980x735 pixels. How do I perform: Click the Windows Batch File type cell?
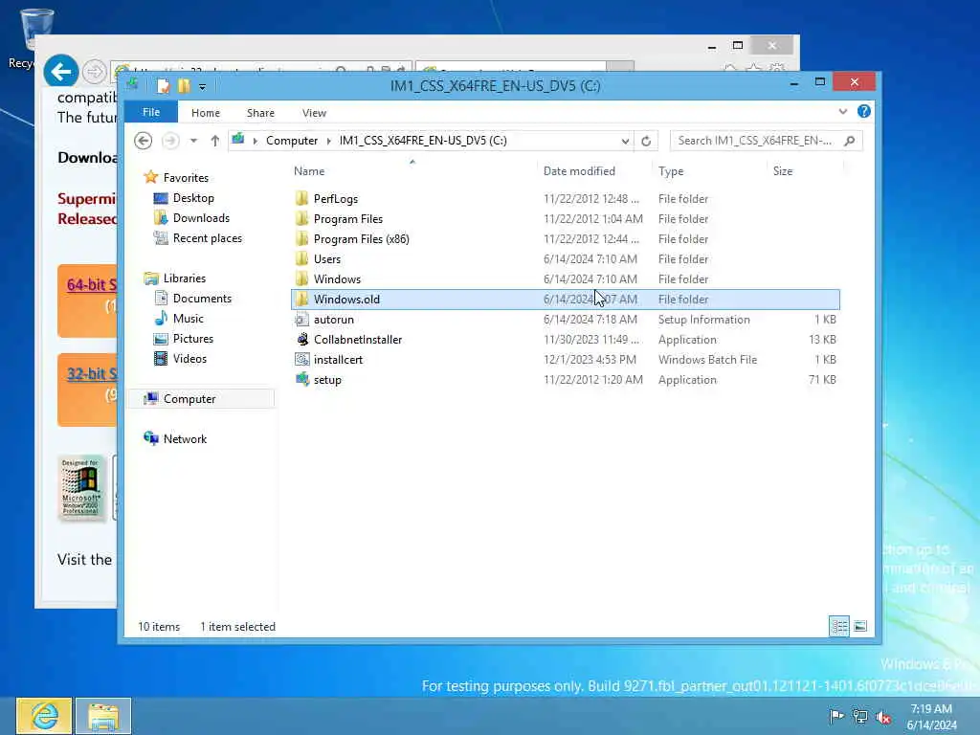[707, 360]
